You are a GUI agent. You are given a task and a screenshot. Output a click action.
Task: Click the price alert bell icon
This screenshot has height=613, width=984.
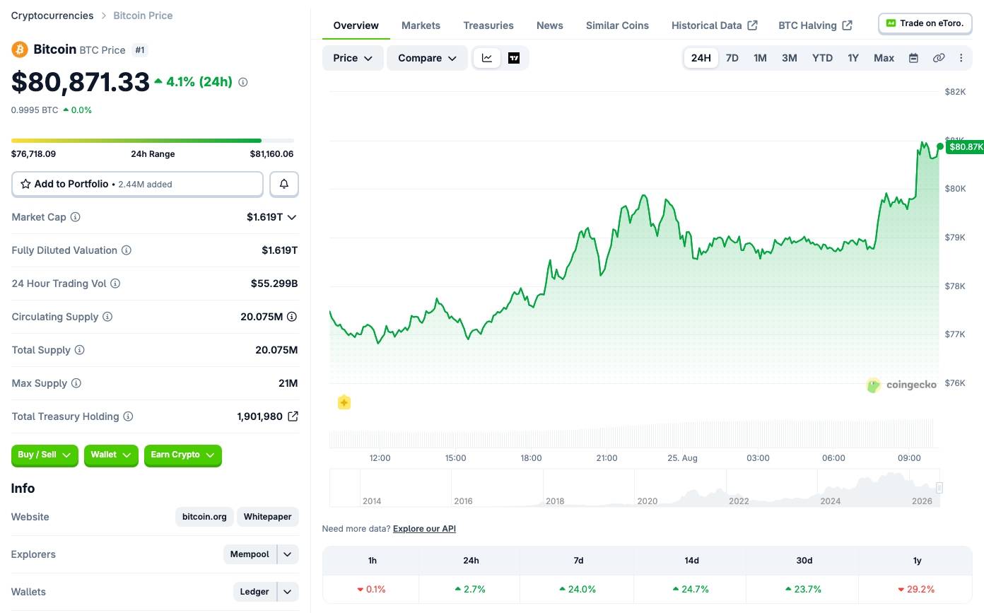[284, 184]
